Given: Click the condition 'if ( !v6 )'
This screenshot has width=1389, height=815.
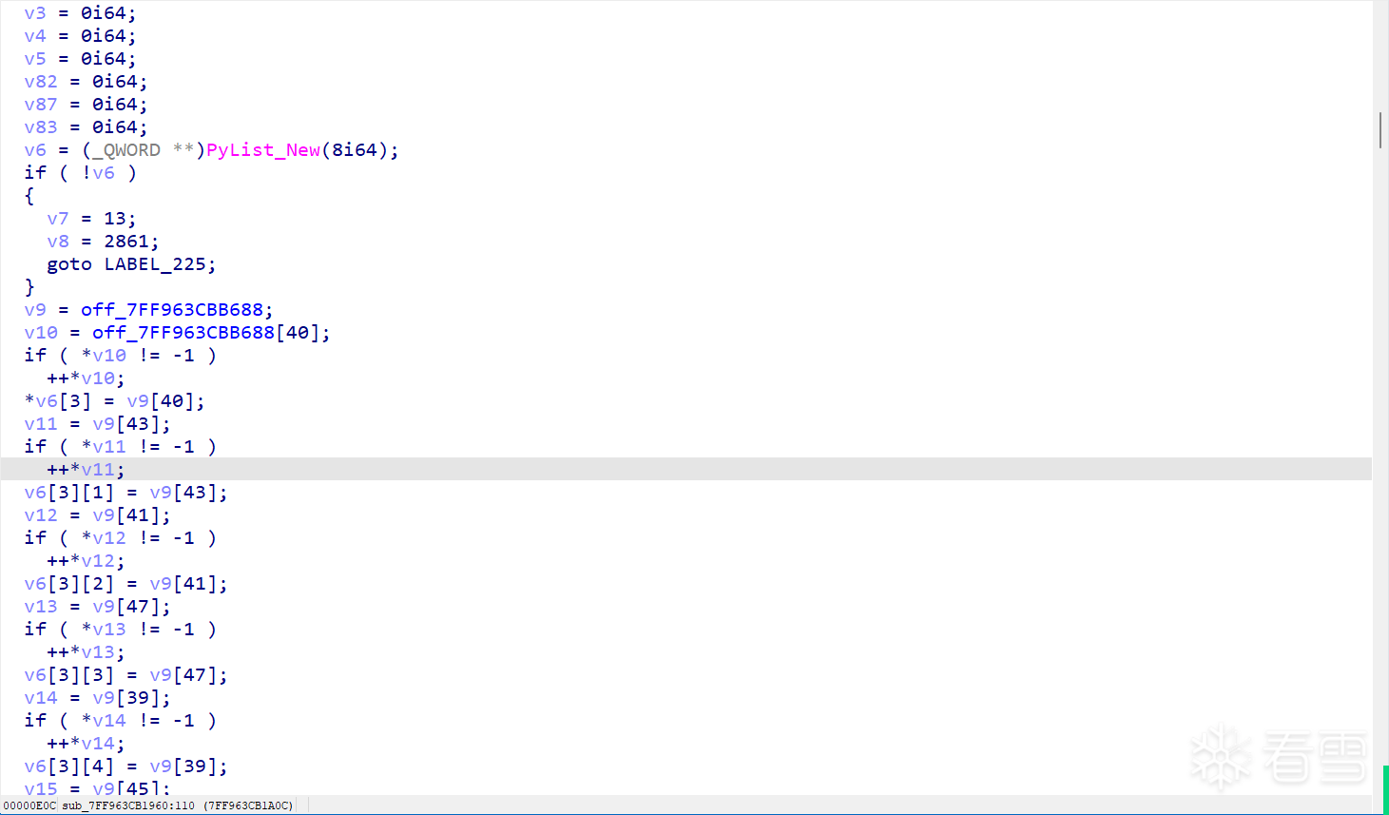Looking at the screenshot, I should pyautogui.click(x=80, y=173).
